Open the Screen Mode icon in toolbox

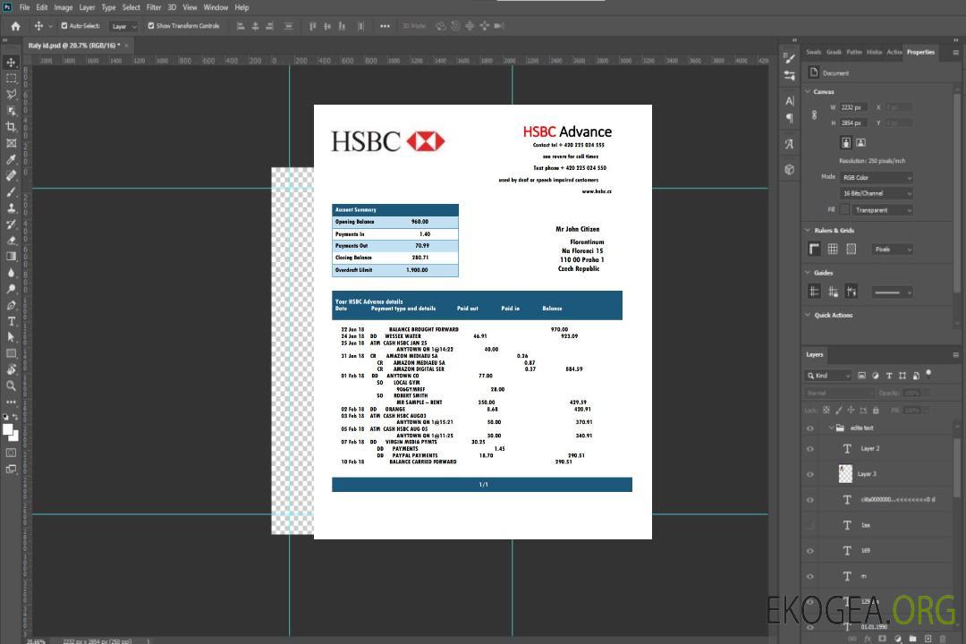[11, 469]
